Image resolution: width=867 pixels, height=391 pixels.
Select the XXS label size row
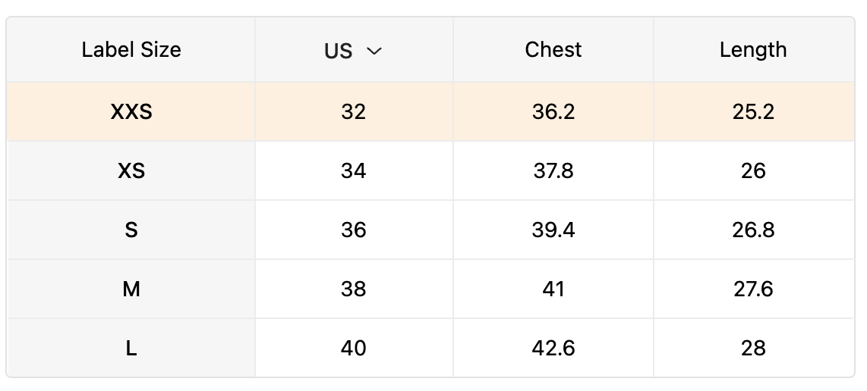(131, 112)
